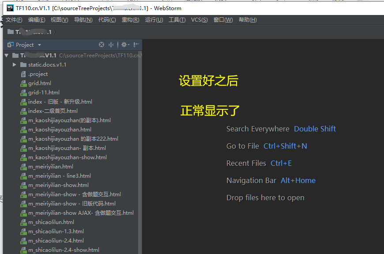This screenshot has height=254, width=384.
Task: Select m_kaoshijiayouzhan(的副本).html
Action: coord(69,120)
